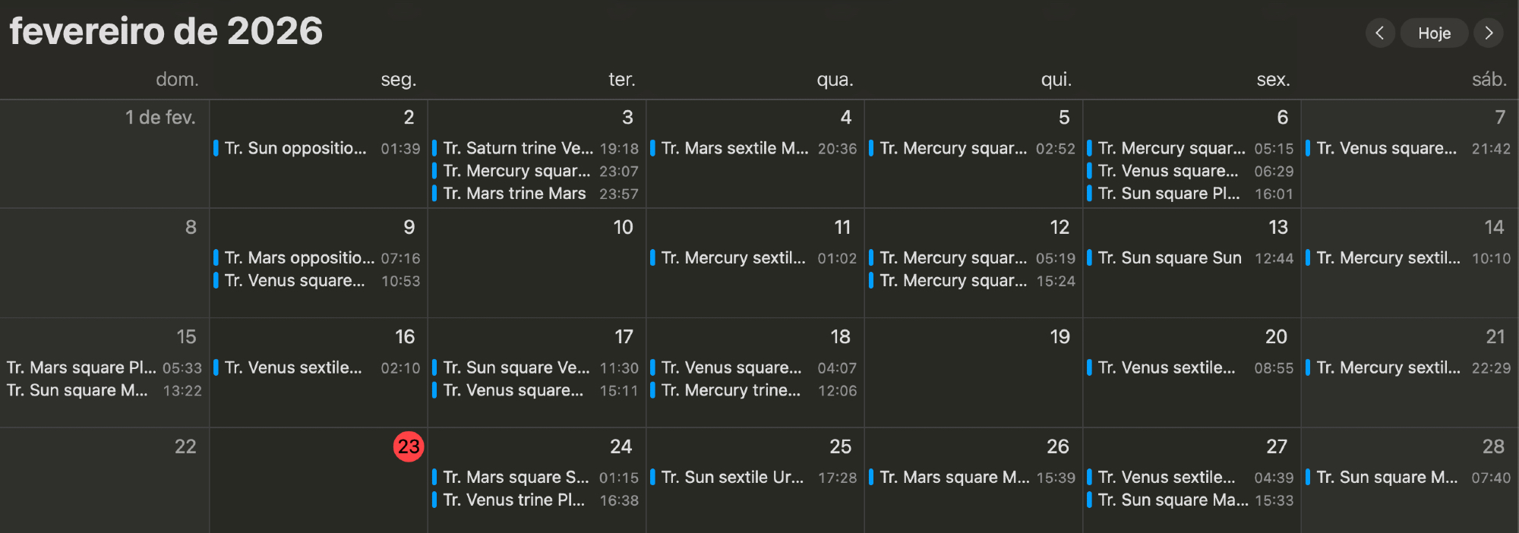Open Tr. Sun sextile Uranus event at 17:28
The image size is (1519, 533).
[x=732, y=477]
